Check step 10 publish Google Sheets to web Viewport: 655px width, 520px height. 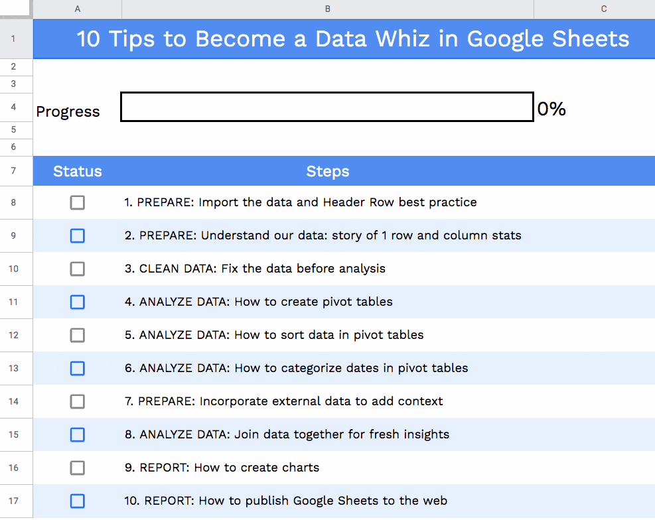tap(78, 501)
